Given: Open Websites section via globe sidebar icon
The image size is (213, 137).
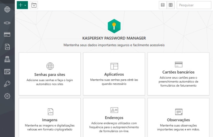Looking at the screenshot, I should (x=7, y=9).
